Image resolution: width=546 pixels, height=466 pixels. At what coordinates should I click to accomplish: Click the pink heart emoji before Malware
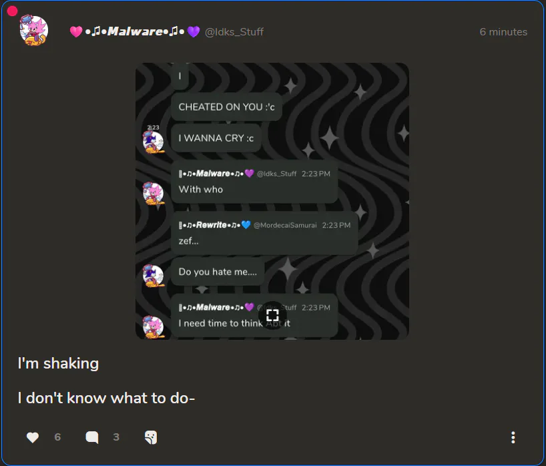coord(76,32)
